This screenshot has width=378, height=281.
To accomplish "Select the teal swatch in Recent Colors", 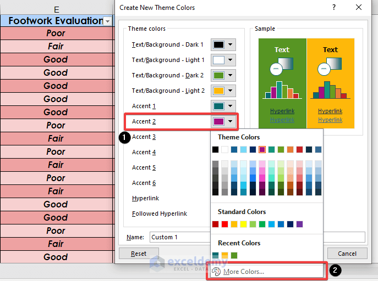I will (215, 255).
